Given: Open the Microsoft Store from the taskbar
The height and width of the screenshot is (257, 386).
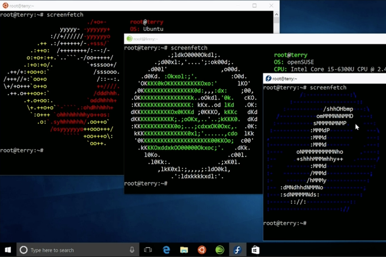Looking at the screenshot, I should pyautogui.click(x=255, y=250).
